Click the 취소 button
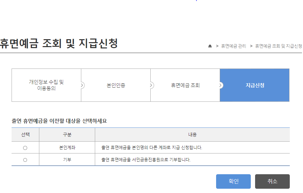This screenshot has width=303, height=193. (x=272, y=181)
